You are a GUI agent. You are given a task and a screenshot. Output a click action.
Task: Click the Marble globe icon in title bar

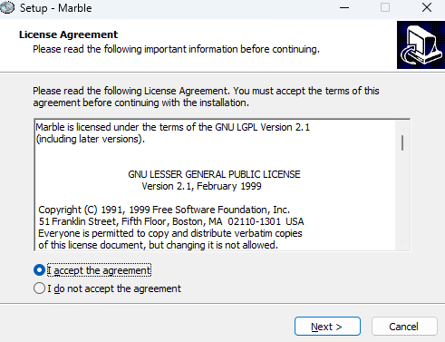click(6, 7)
